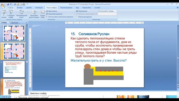Click slide panel vertical scrollbar
The height and width of the screenshot is (101, 179).
pyautogui.click(x=27, y=59)
